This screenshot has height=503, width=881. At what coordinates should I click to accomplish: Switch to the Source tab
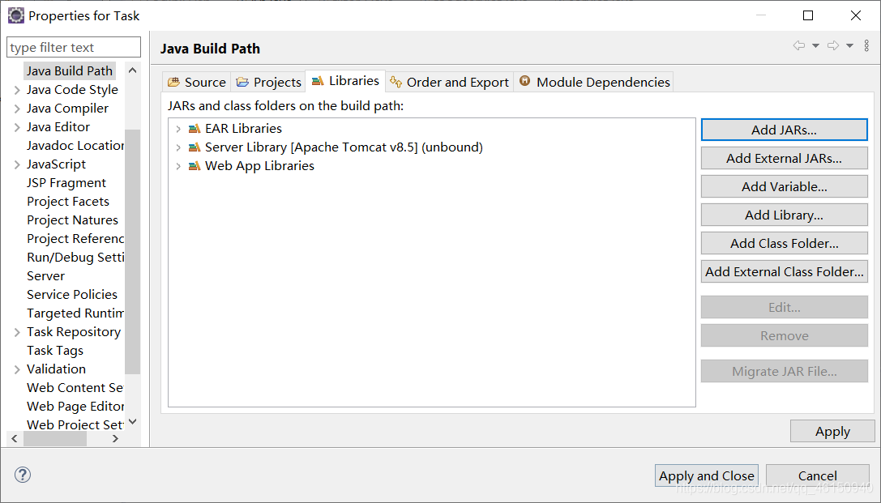(x=197, y=82)
